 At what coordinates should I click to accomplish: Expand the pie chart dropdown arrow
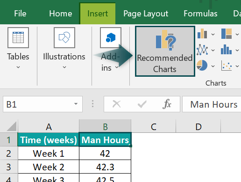(213, 66)
